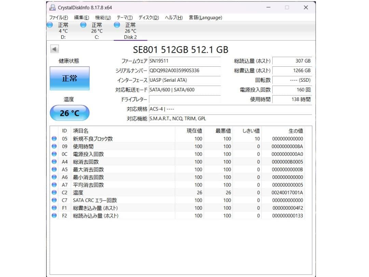Screen dimensions: 369x277
Task: Select the 最小消去回数 attribute row
Action: coord(177,177)
